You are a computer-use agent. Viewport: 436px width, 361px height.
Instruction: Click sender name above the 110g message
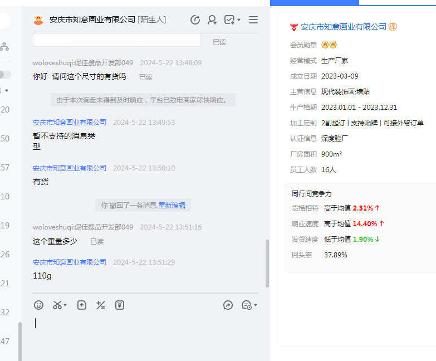coord(70,262)
